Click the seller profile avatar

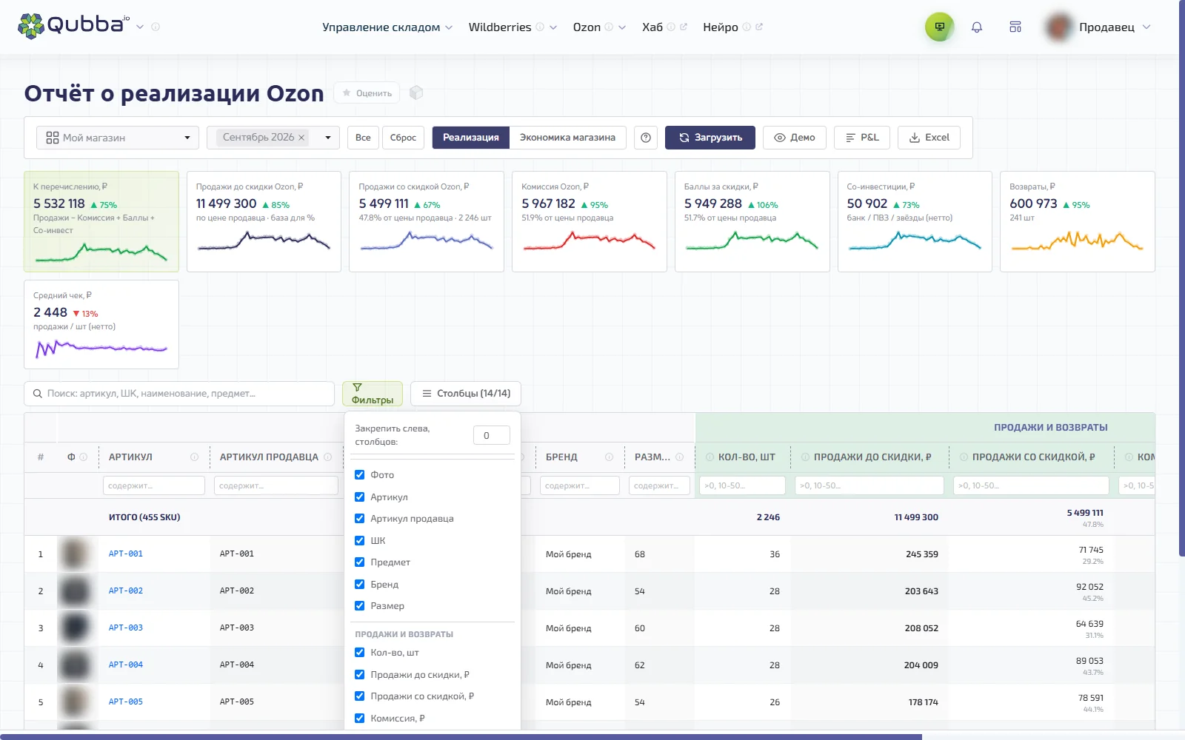tap(1058, 27)
